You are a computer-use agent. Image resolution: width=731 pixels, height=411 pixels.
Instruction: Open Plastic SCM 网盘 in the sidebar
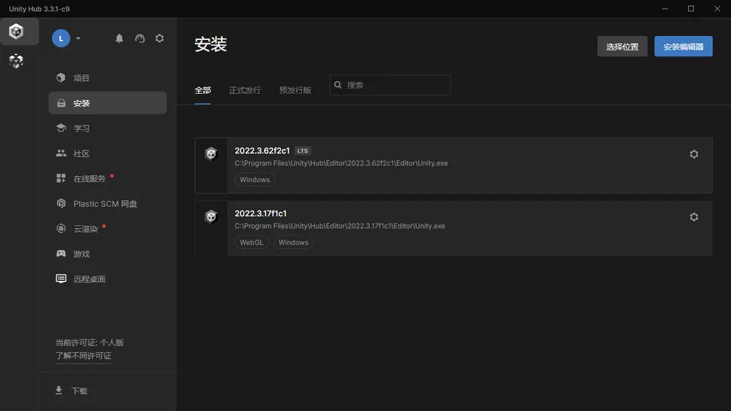pos(108,204)
